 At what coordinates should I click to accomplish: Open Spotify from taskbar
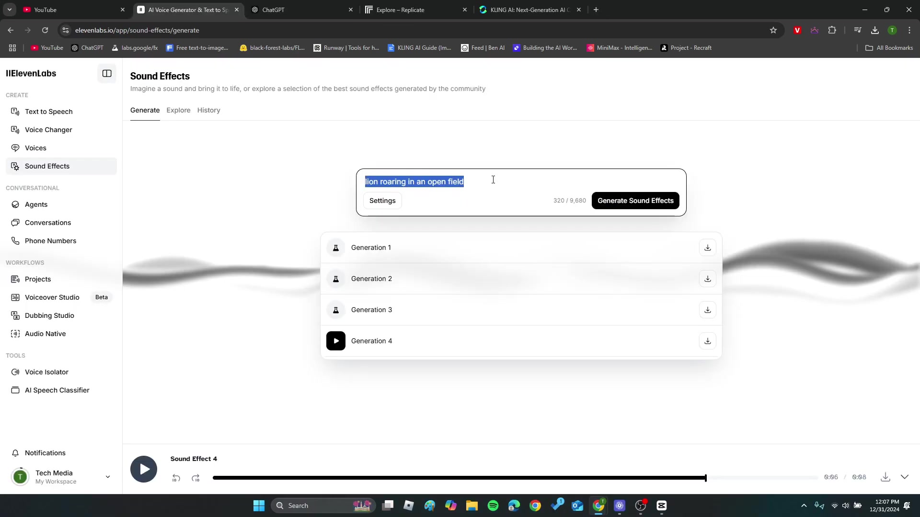tap(493, 506)
